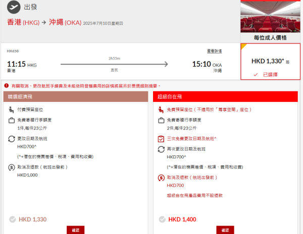Click the 沖繩 (OKA) destination heading
This screenshot has height=234, width=303.
65,22
